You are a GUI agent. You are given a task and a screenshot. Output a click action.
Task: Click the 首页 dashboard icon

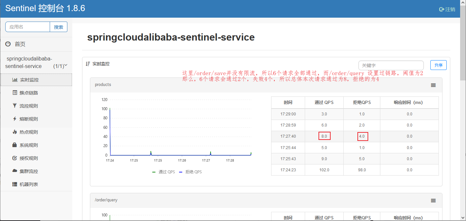[x=8, y=44]
